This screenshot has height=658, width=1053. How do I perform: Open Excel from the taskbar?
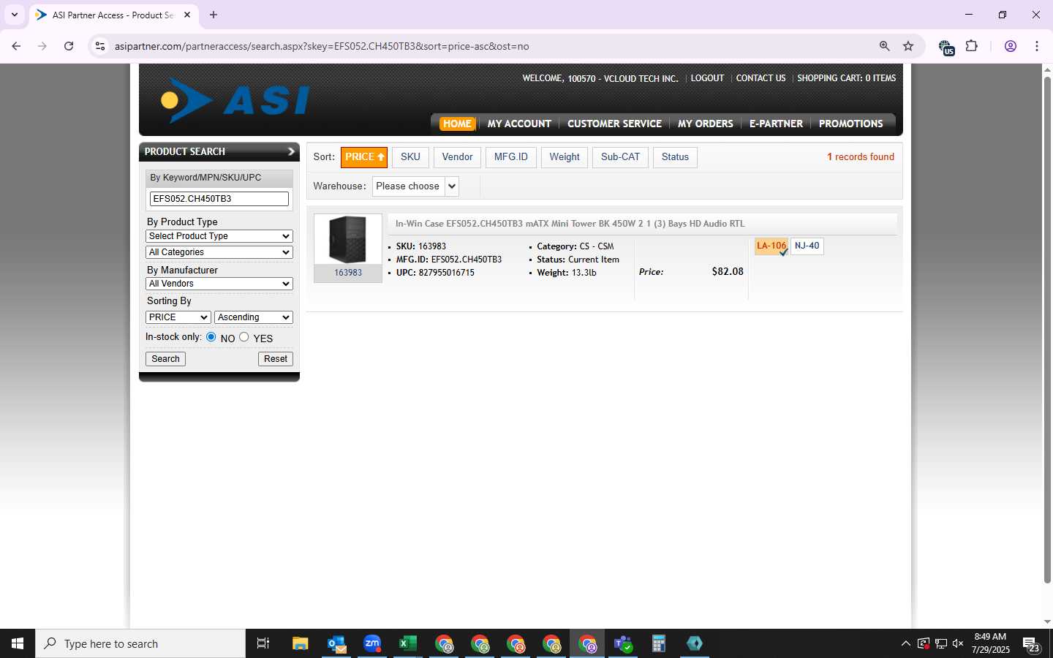(408, 643)
